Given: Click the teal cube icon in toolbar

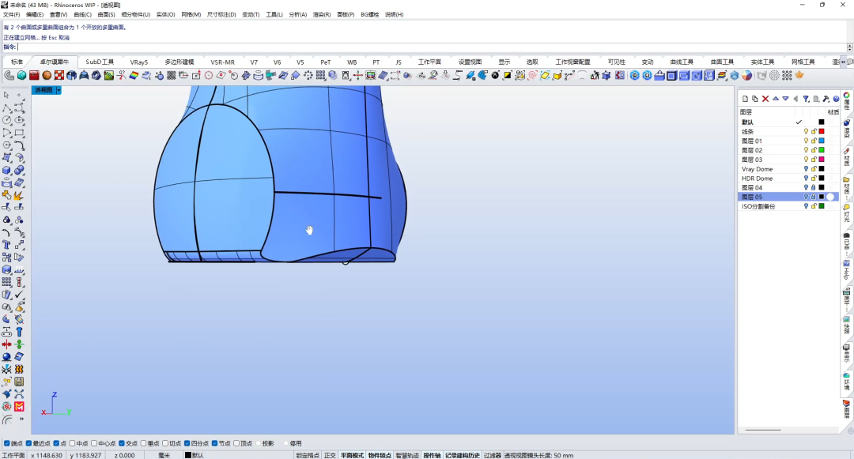Looking at the screenshot, I should tap(22, 75).
